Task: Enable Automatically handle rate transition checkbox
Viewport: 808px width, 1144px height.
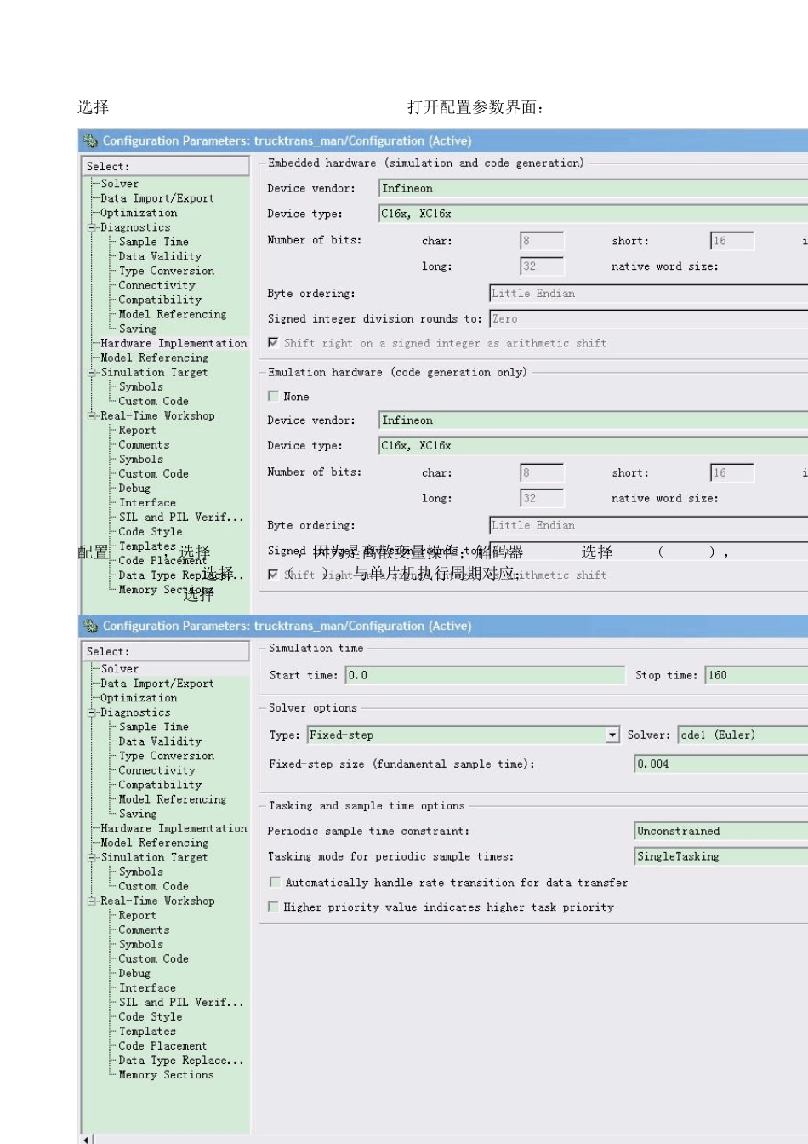Action: 275,883
